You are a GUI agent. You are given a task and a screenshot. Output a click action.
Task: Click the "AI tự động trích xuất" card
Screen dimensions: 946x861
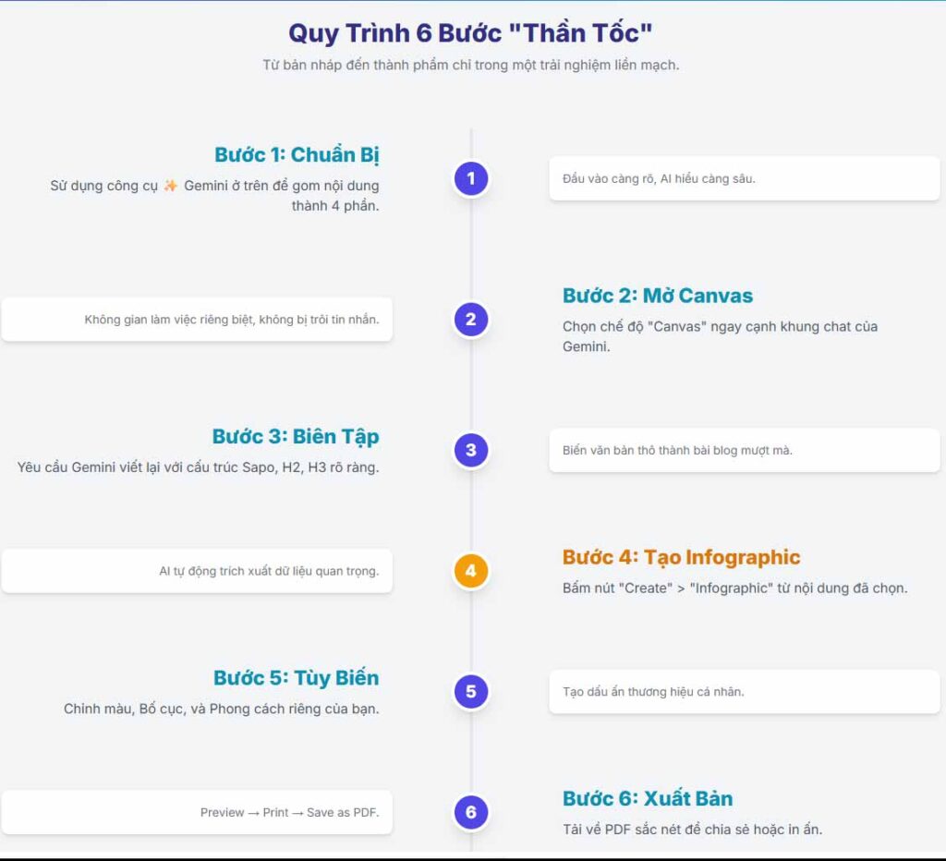tap(197, 571)
